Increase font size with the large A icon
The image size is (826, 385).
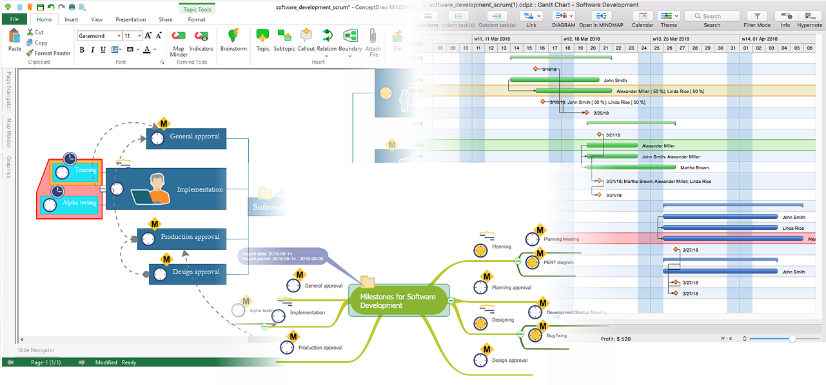148,36
